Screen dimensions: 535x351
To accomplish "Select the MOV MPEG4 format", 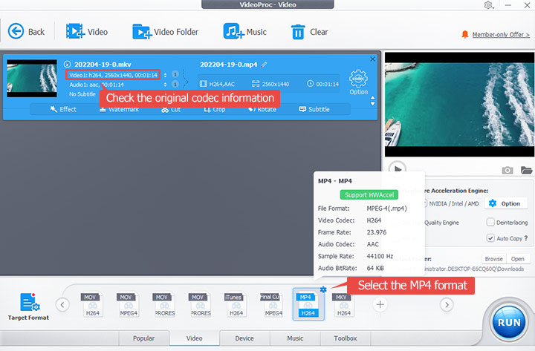I will pyautogui.click(x=128, y=305).
